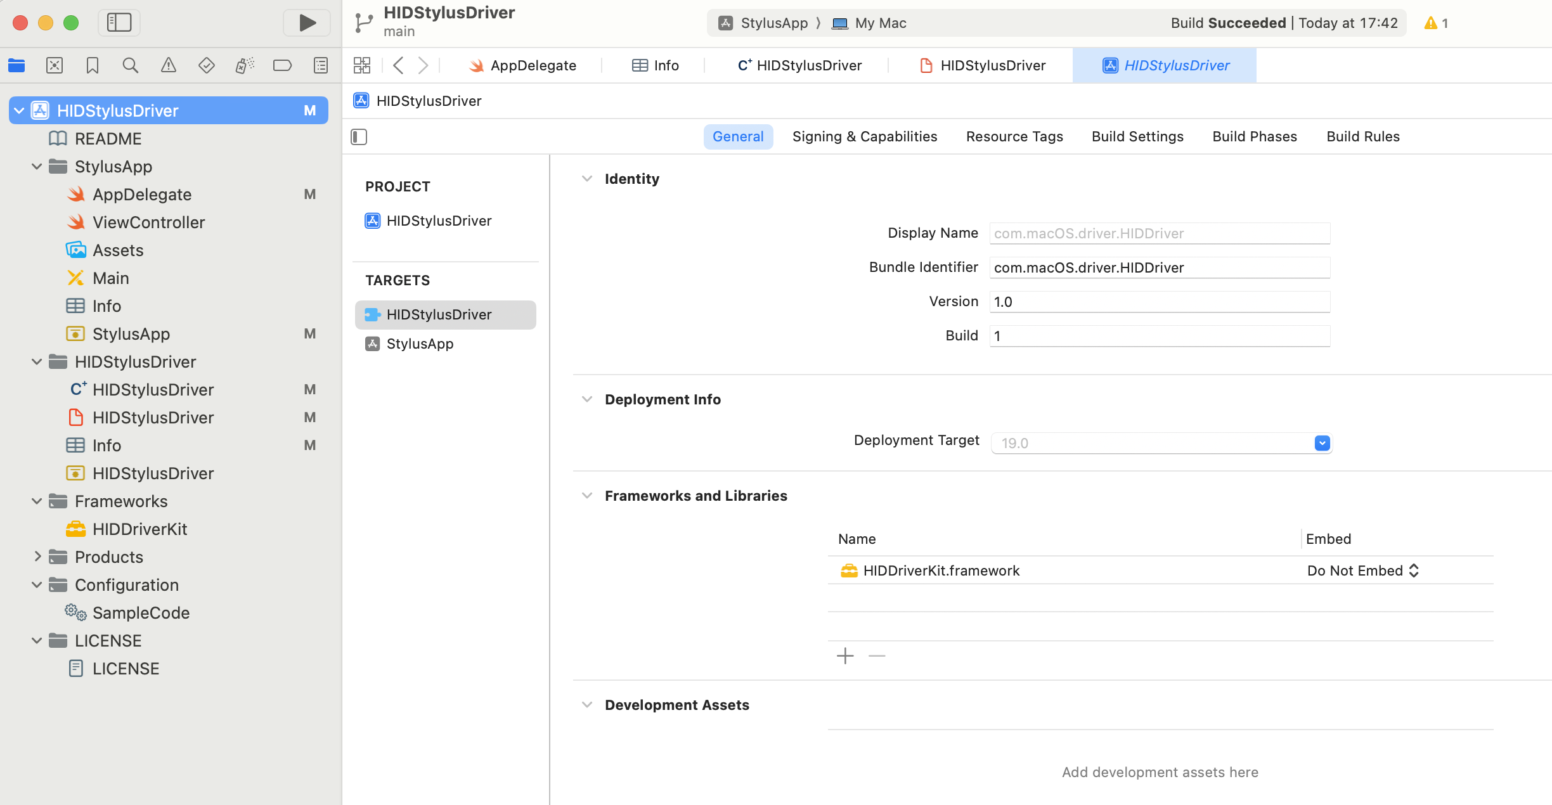Open the README file
Screen dimensions: 1552x805
108,139
